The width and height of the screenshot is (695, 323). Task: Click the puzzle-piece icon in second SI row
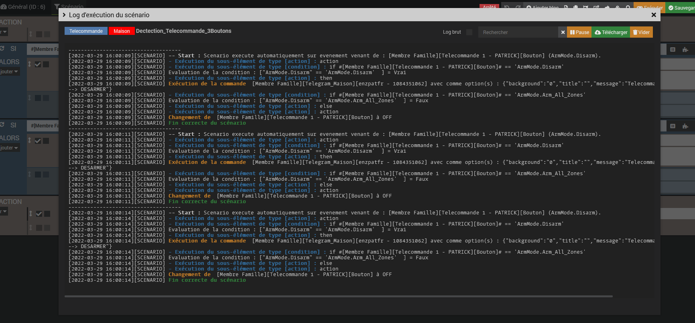(685, 126)
